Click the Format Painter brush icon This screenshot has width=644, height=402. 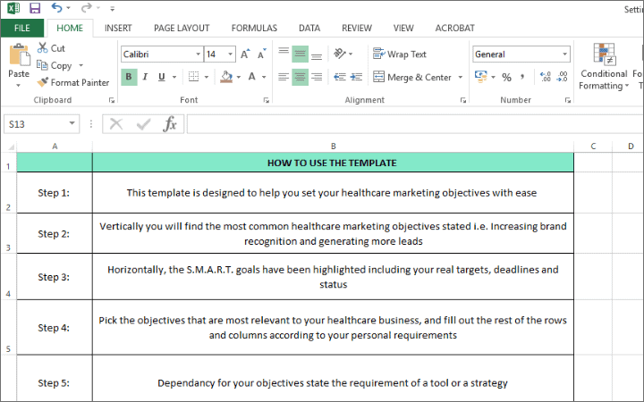(43, 82)
